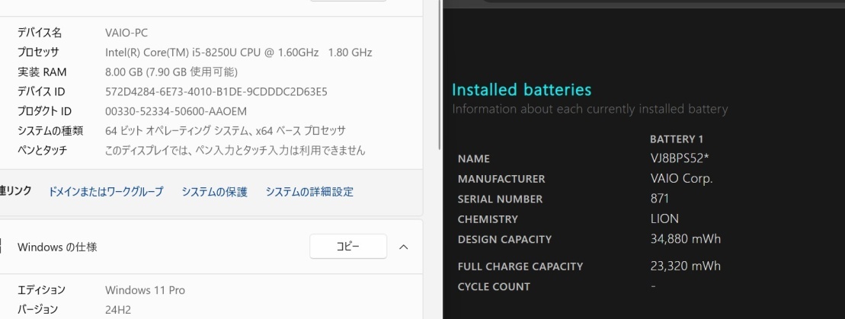
Task: Select the Intel Core i5-8250U processor text
Action: (238, 53)
